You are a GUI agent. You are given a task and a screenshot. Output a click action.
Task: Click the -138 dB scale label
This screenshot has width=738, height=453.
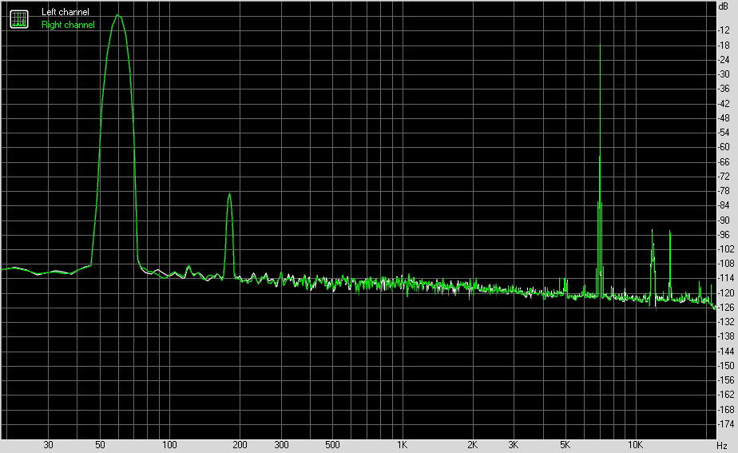(x=725, y=336)
